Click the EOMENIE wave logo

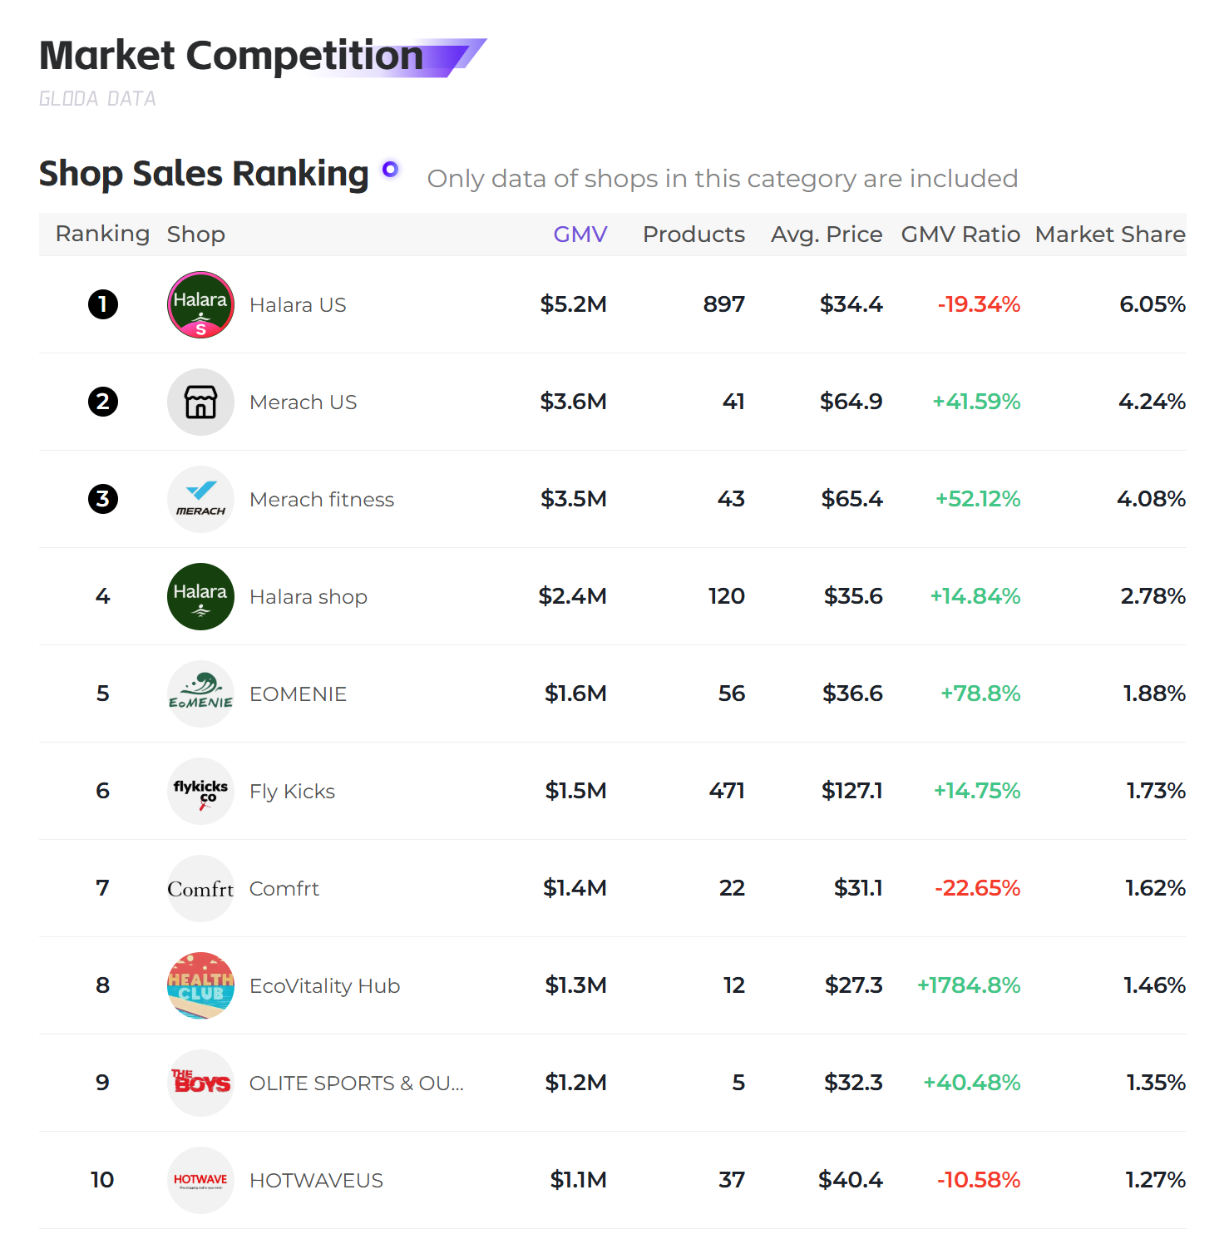(200, 694)
